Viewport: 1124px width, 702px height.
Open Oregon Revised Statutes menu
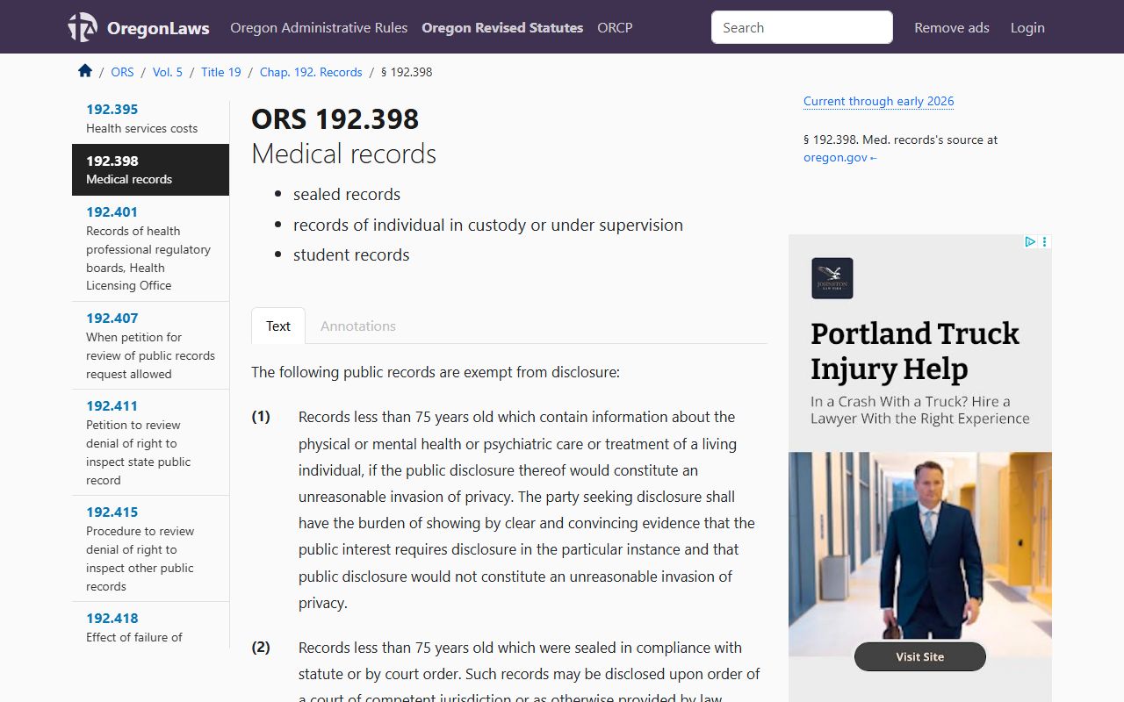pos(502,27)
